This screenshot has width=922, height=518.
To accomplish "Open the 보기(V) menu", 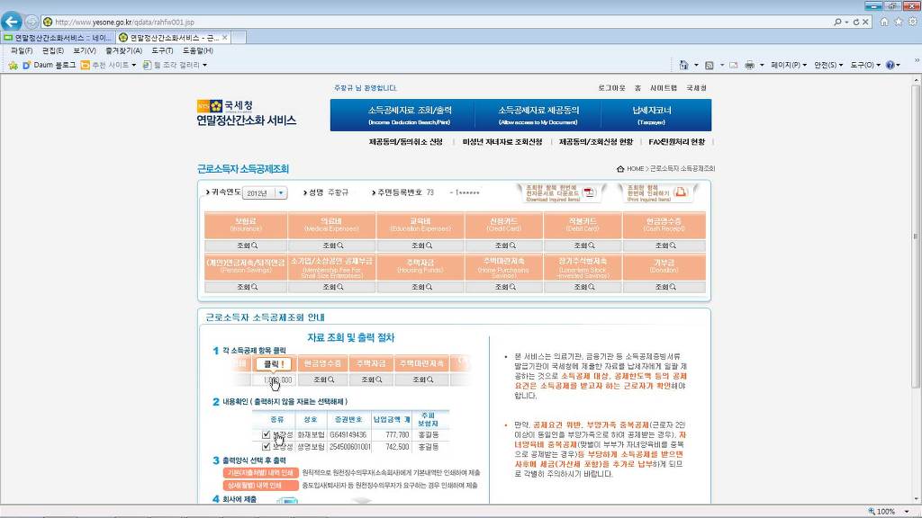I will coord(84,51).
